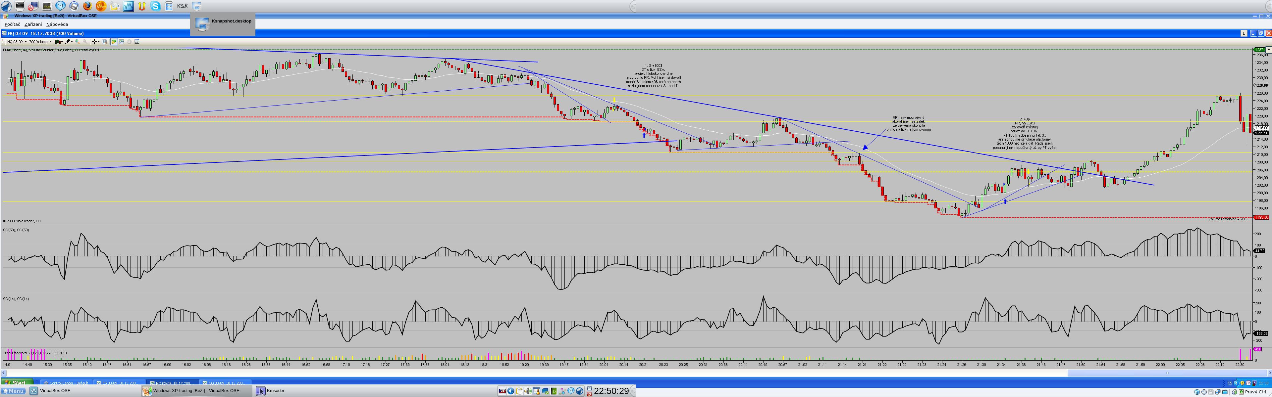The image size is (1272, 397).
Task: Open the NQ 03-09 instrument dropdown
Action: 26,42
